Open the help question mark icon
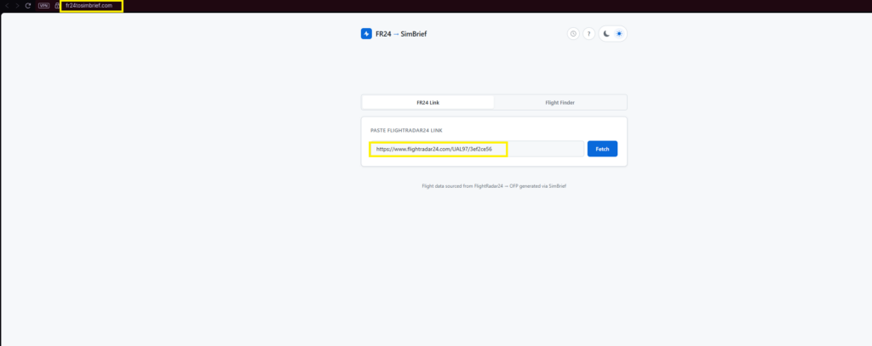Viewport: 872px width, 346px height. tap(589, 34)
